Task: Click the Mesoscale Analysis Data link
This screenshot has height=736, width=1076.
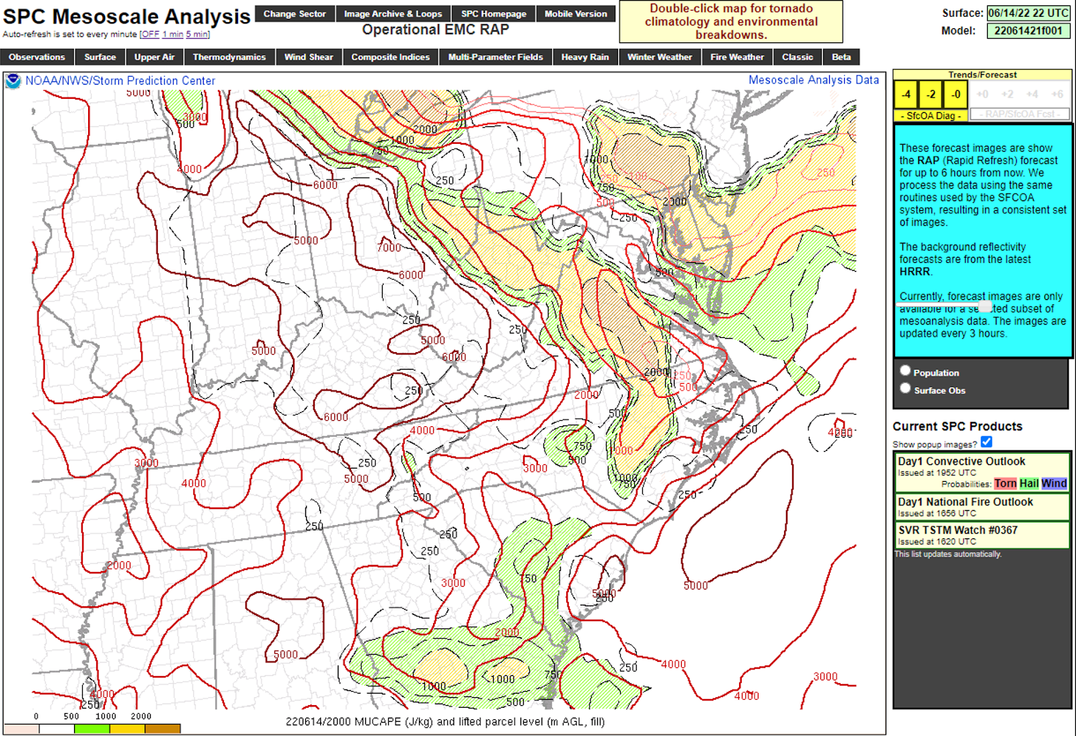Action: 814,80
